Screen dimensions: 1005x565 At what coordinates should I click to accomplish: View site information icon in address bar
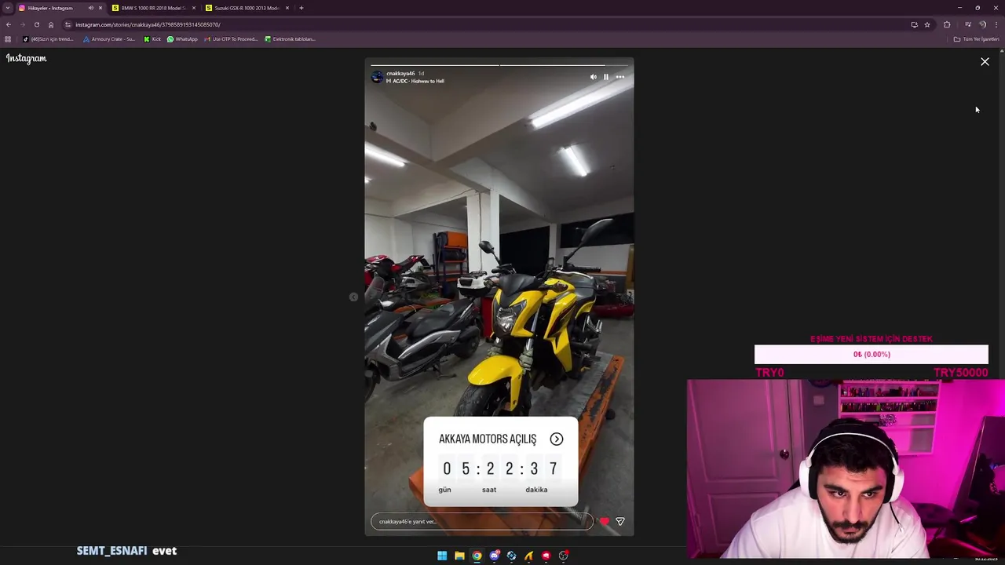(68, 24)
